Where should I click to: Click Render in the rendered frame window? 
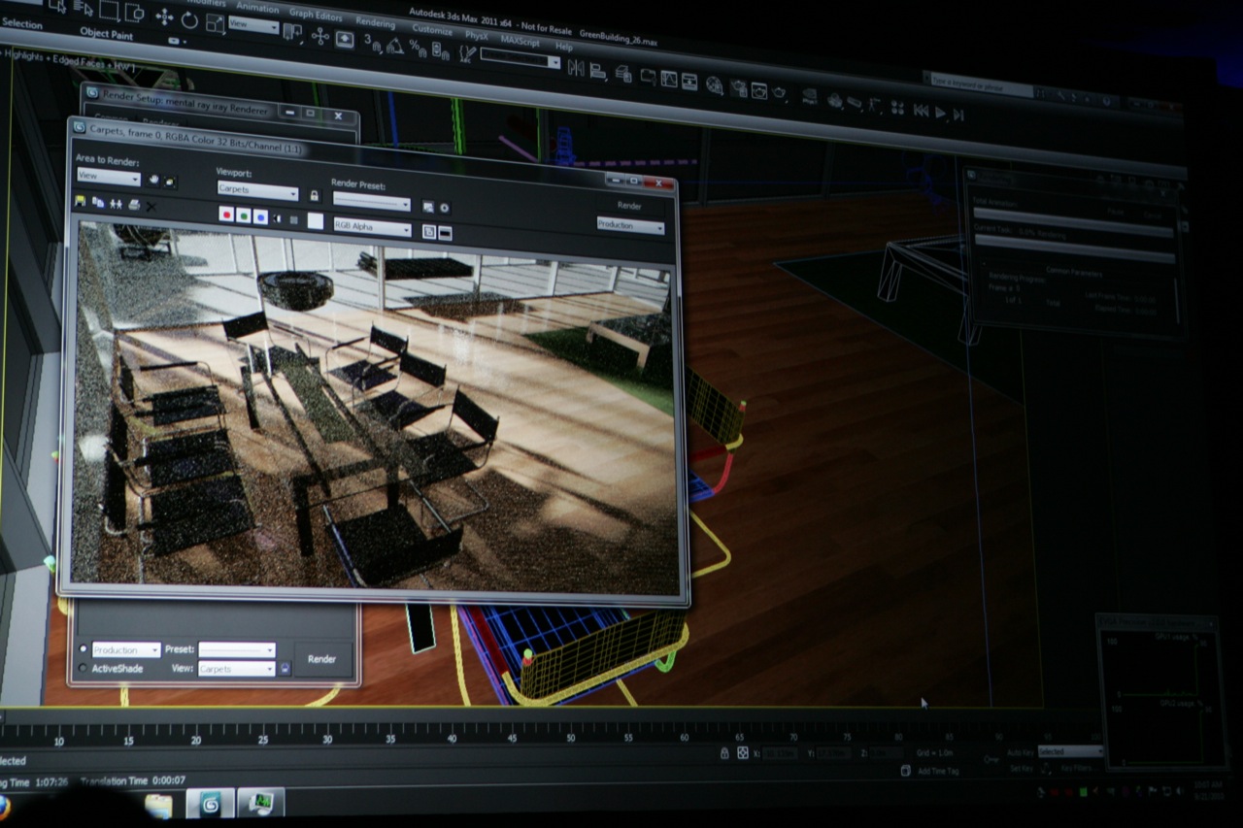[629, 206]
